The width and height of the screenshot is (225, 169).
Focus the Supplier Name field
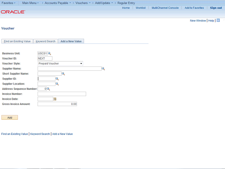coord(70,69)
